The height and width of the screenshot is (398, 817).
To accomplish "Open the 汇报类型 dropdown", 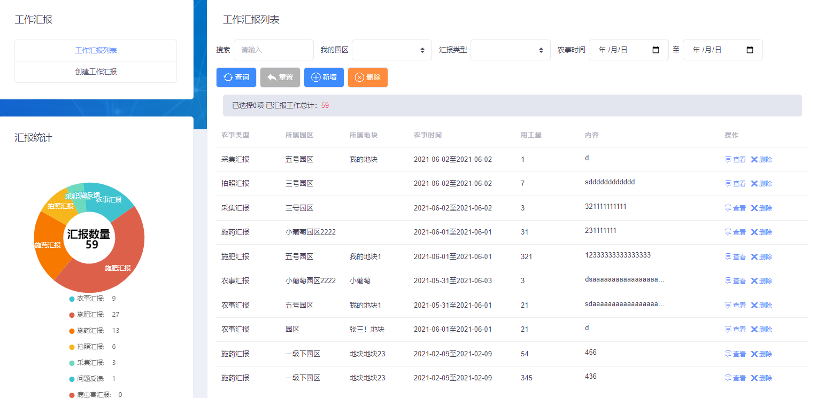I will click(511, 50).
